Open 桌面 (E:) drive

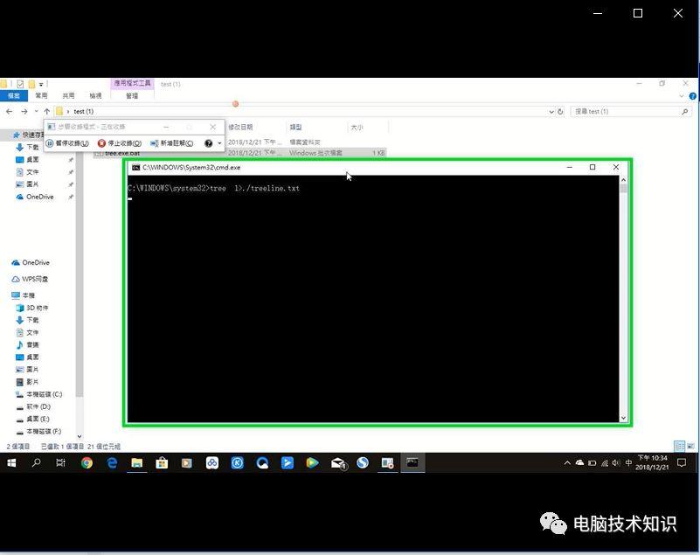[x=33, y=419]
